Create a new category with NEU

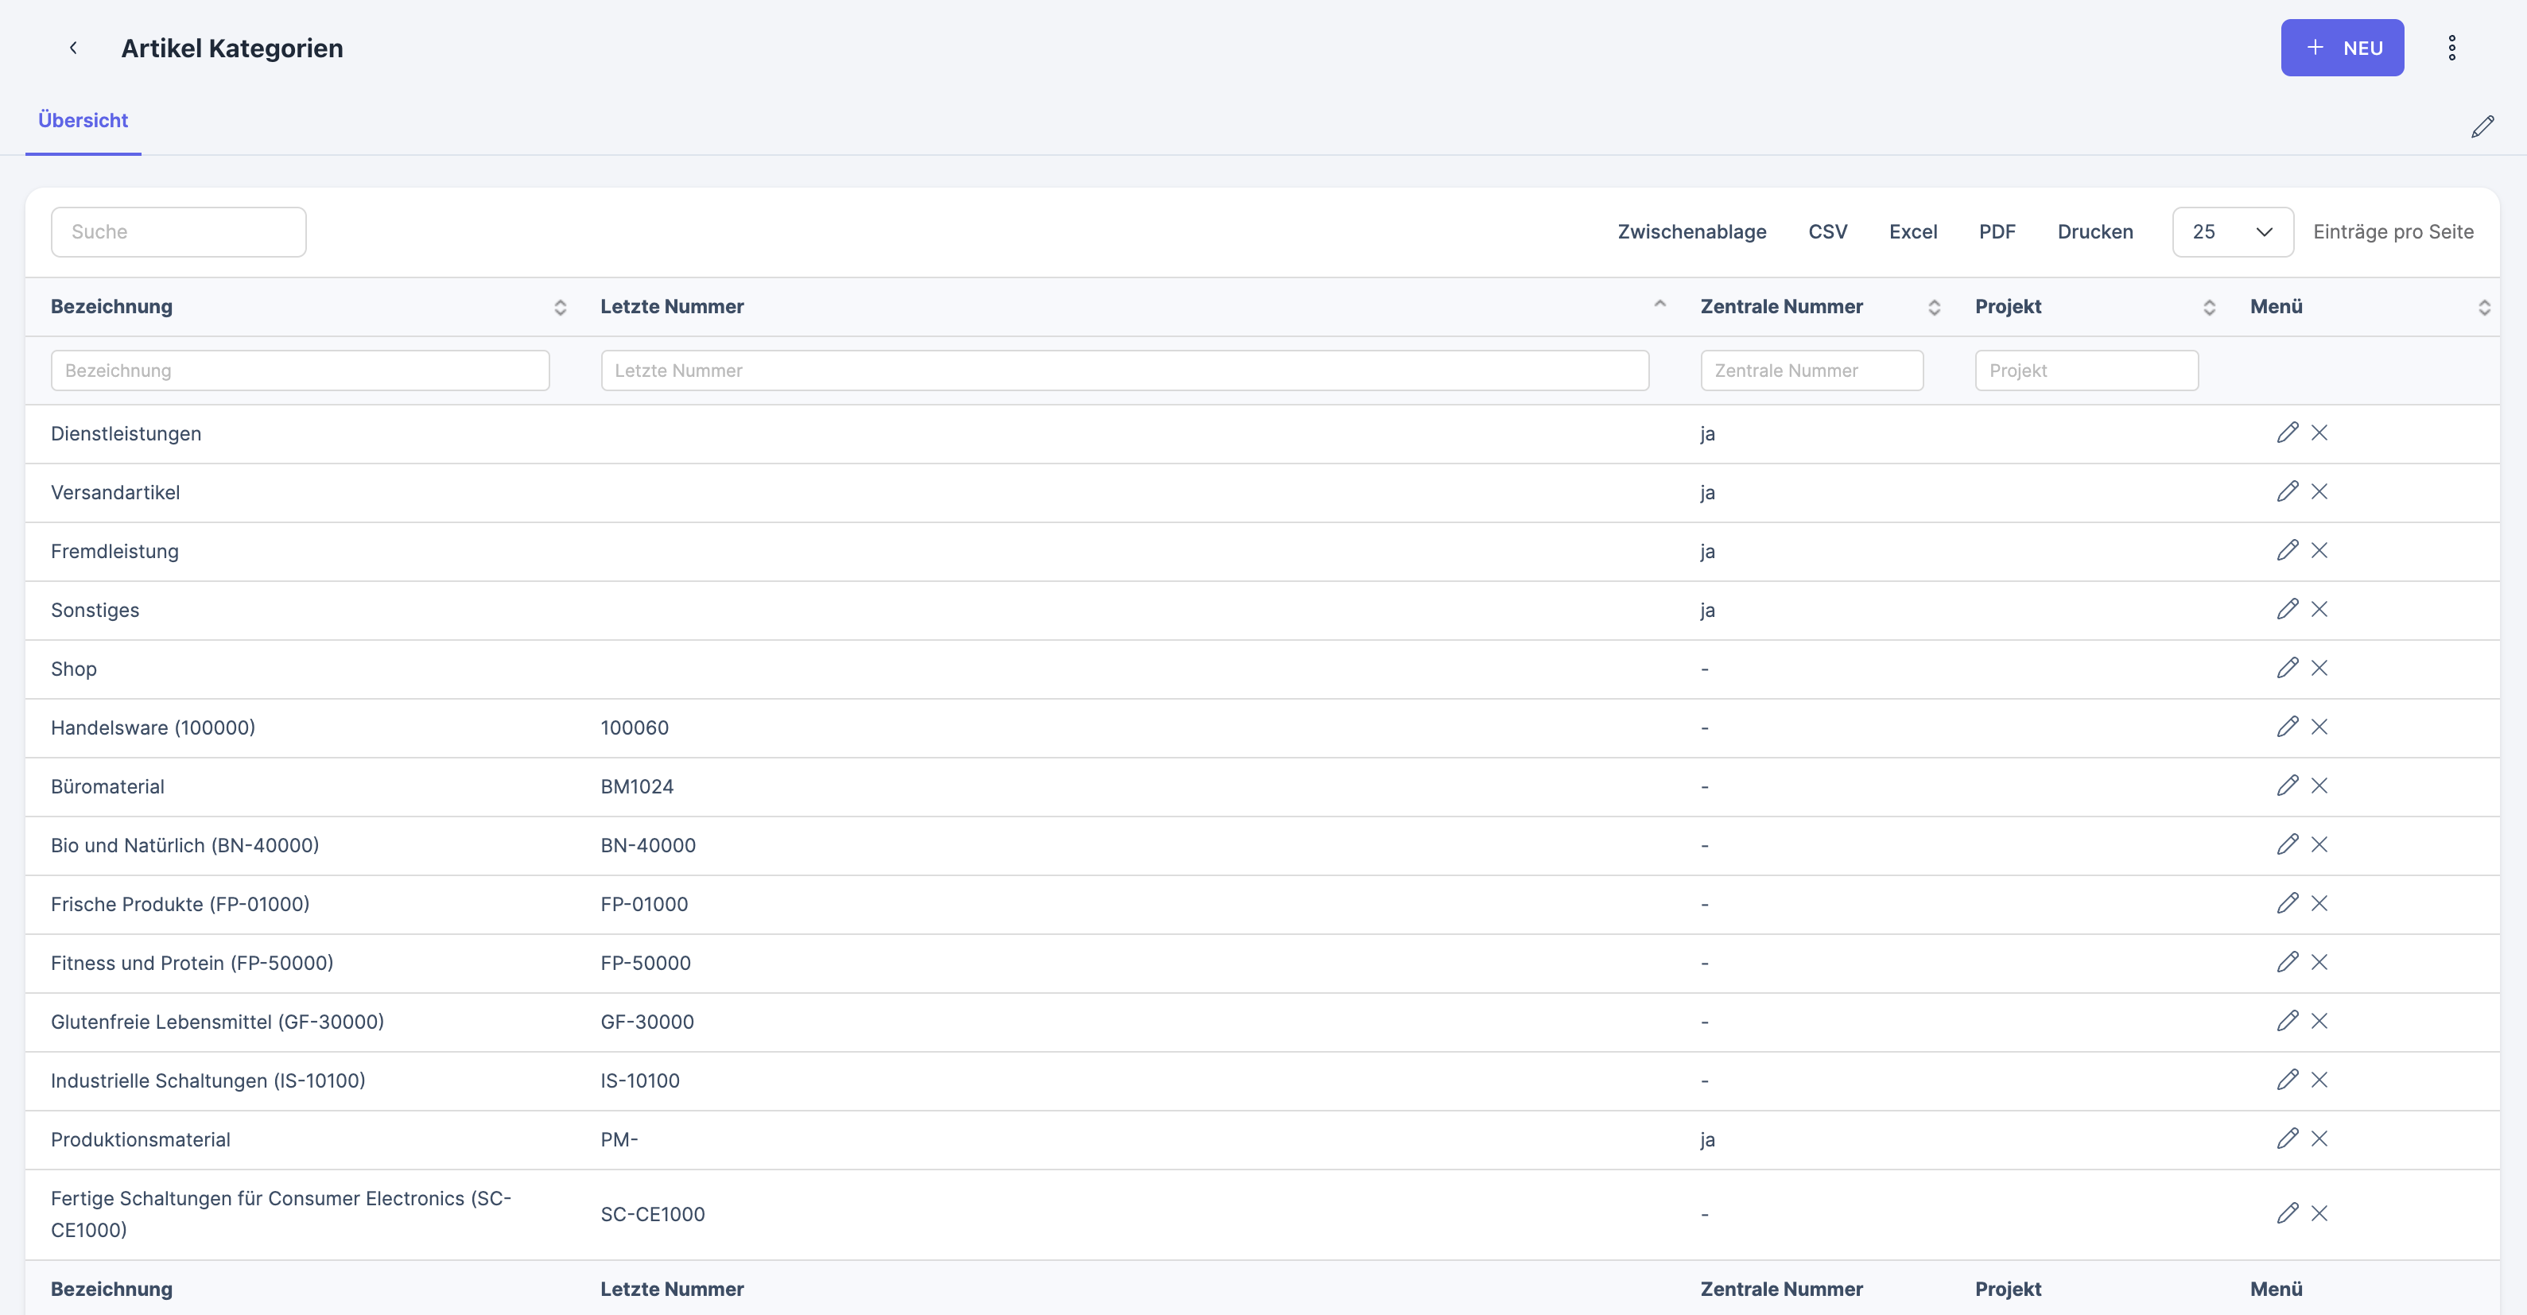2341,48
